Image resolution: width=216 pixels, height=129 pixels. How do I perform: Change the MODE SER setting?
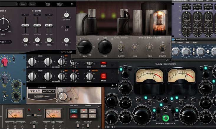48,4
